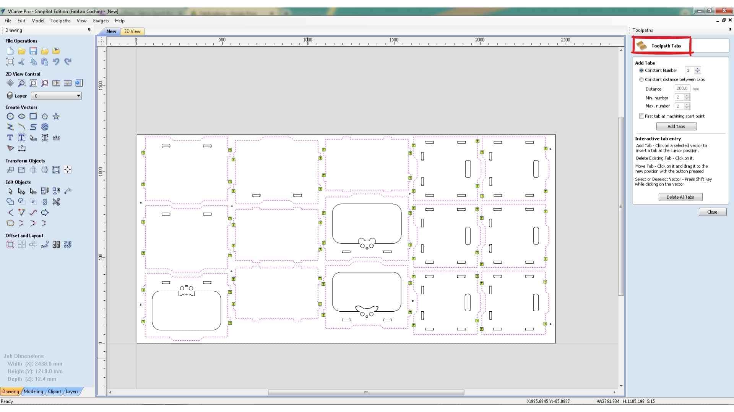The width and height of the screenshot is (734, 412).
Task: Select the Constant Number radio option
Action: (641, 71)
